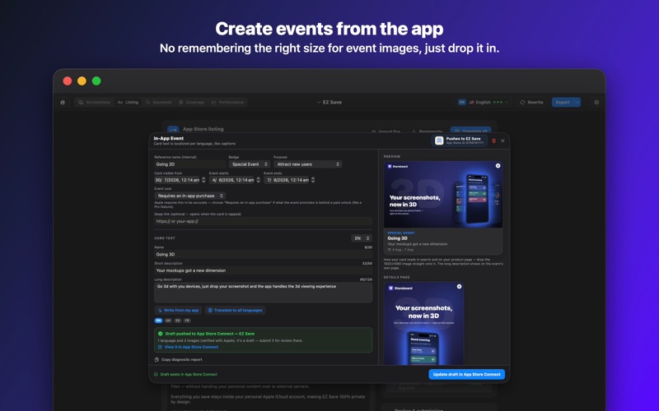Click the Event starts date field
659x411 pixels.
[x=232, y=180]
